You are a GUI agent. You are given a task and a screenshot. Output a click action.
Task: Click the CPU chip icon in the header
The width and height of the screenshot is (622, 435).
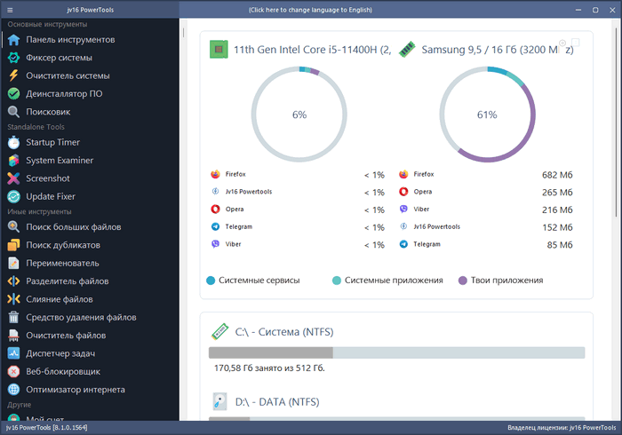coord(219,50)
